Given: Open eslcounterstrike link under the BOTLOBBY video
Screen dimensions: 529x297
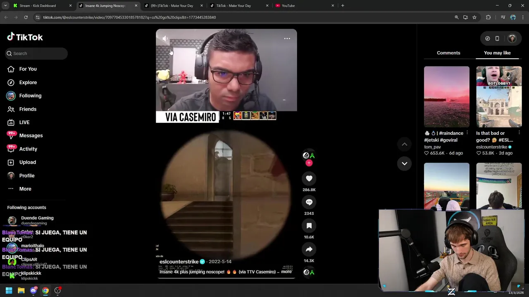Looking at the screenshot, I should (x=491, y=147).
